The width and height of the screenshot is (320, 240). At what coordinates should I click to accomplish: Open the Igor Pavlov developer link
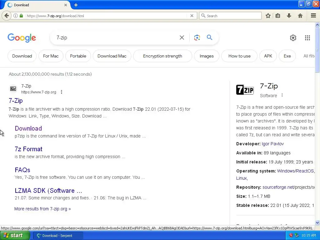click(272, 144)
